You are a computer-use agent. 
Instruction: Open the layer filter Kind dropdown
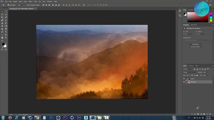(x=188, y=69)
